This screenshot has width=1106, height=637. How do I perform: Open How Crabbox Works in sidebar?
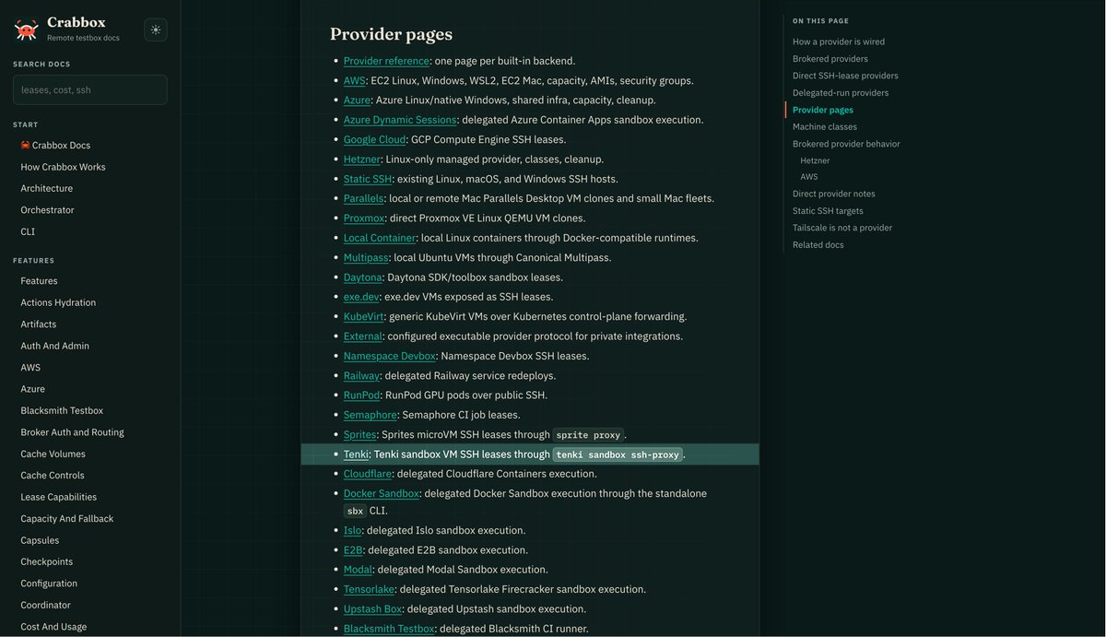(x=63, y=167)
